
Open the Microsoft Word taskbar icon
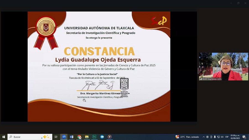pyautogui.click(x=71, y=137)
